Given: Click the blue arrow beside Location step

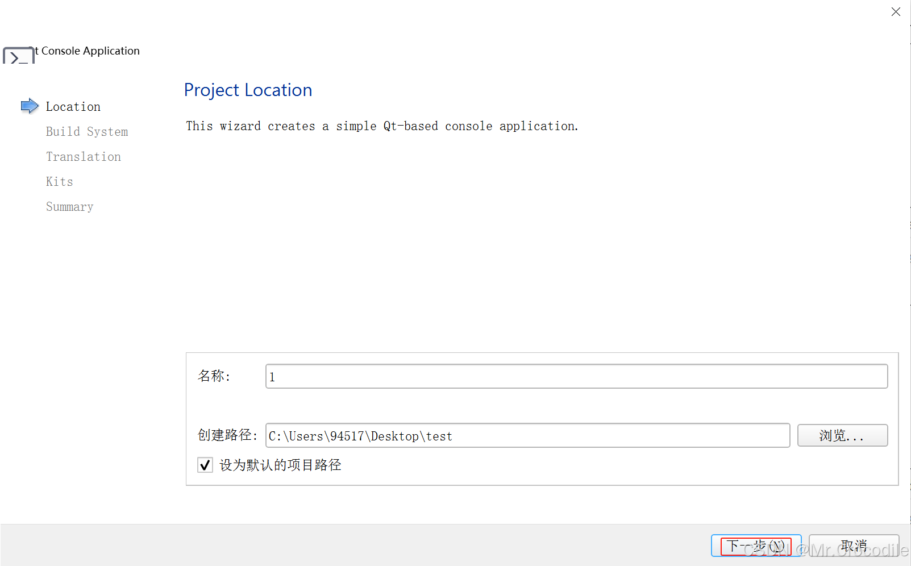Looking at the screenshot, I should tap(30, 106).
